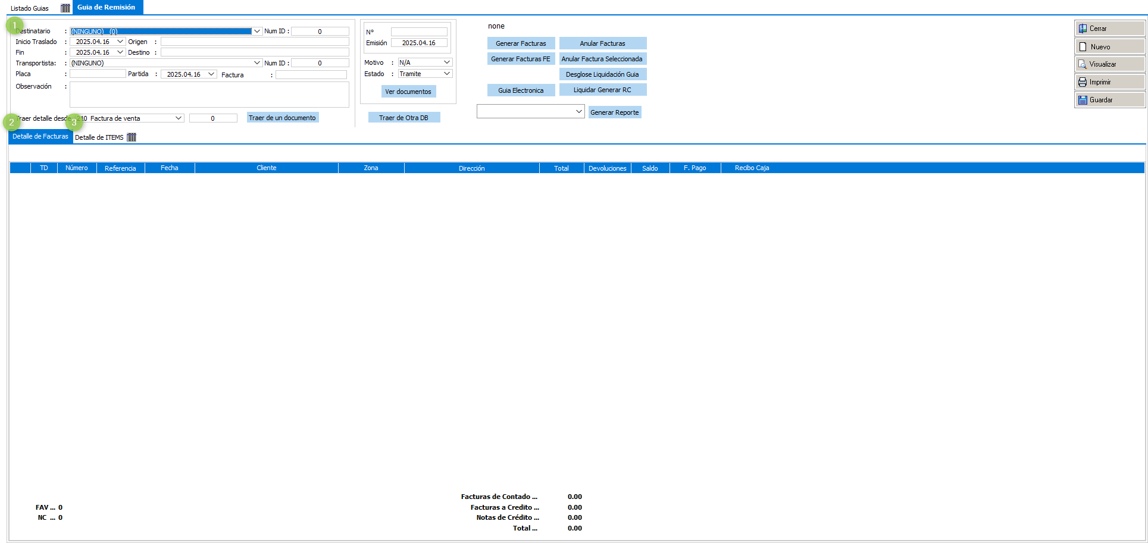Image resolution: width=1148 pixels, height=543 pixels.
Task: Switch to Detalle de ITEMS tab
Action: [99, 137]
